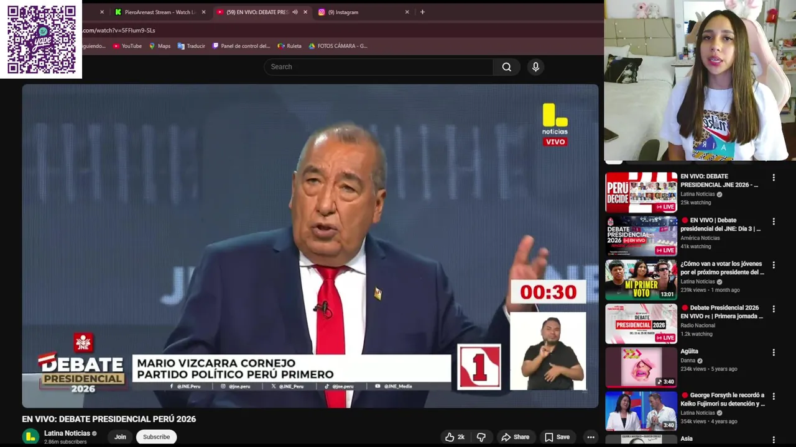This screenshot has width=796, height=447.
Task: Dislike the video with thumbs-down icon
Action: click(x=481, y=437)
